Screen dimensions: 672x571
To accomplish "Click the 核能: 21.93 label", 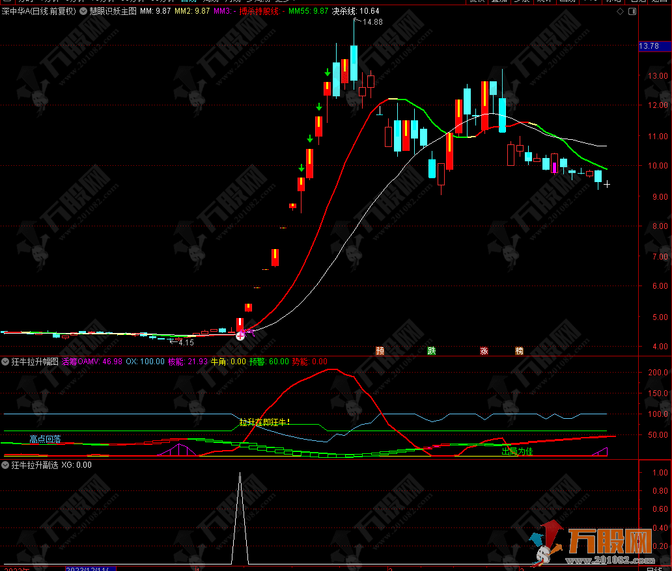I will click(x=188, y=362).
